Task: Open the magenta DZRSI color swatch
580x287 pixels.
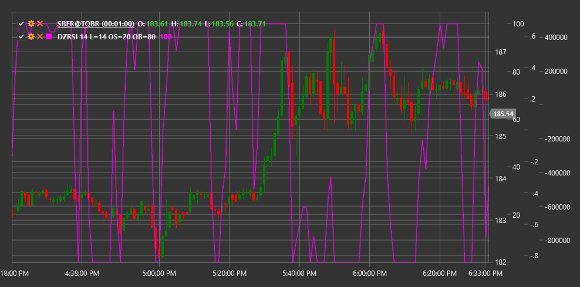Action: (x=49, y=36)
